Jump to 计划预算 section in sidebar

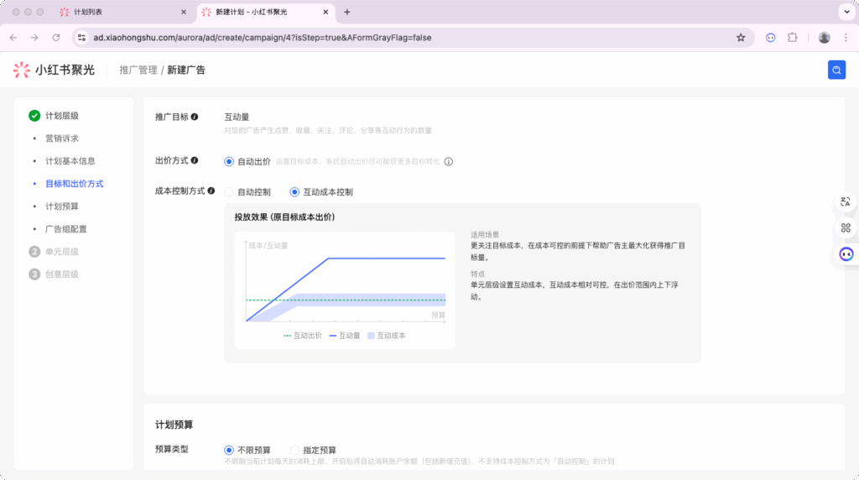(62, 206)
